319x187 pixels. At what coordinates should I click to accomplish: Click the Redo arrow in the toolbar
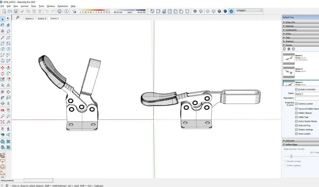point(52,11)
